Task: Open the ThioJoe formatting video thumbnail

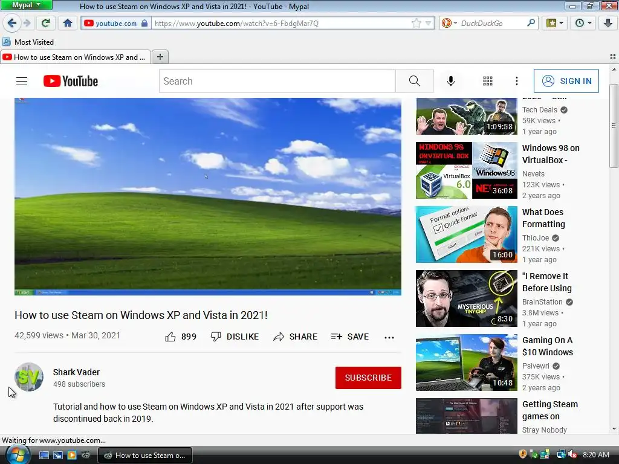Action: point(466,234)
